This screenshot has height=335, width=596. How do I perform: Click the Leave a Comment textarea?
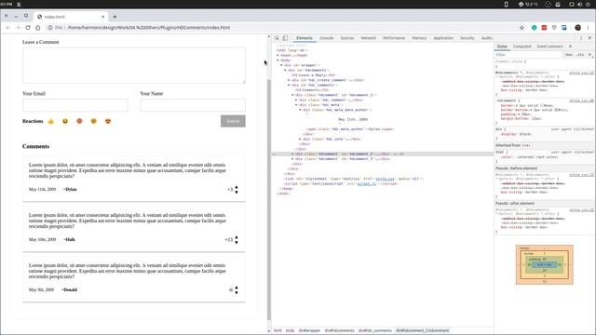[134, 65]
